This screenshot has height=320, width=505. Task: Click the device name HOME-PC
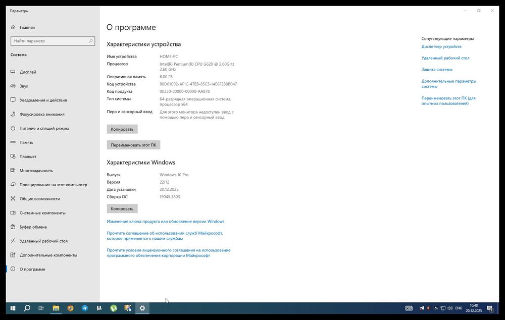pyautogui.click(x=169, y=57)
